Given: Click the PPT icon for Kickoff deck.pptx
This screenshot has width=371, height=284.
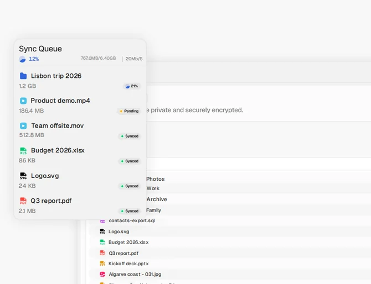Looking at the screenshot, I should click(x=102, y=264).
